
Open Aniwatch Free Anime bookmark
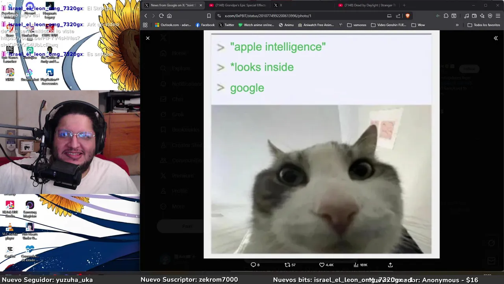(x=316, y=25)
